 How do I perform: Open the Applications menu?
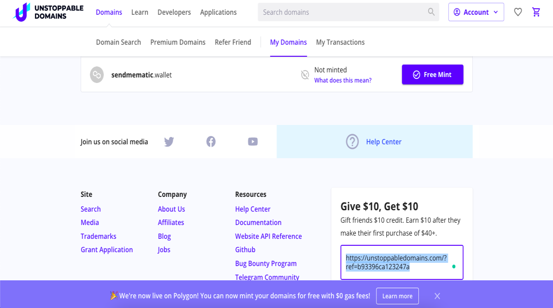(x=218, y=12)
